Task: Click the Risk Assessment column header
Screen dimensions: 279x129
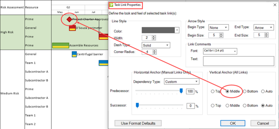Action: 12,7
